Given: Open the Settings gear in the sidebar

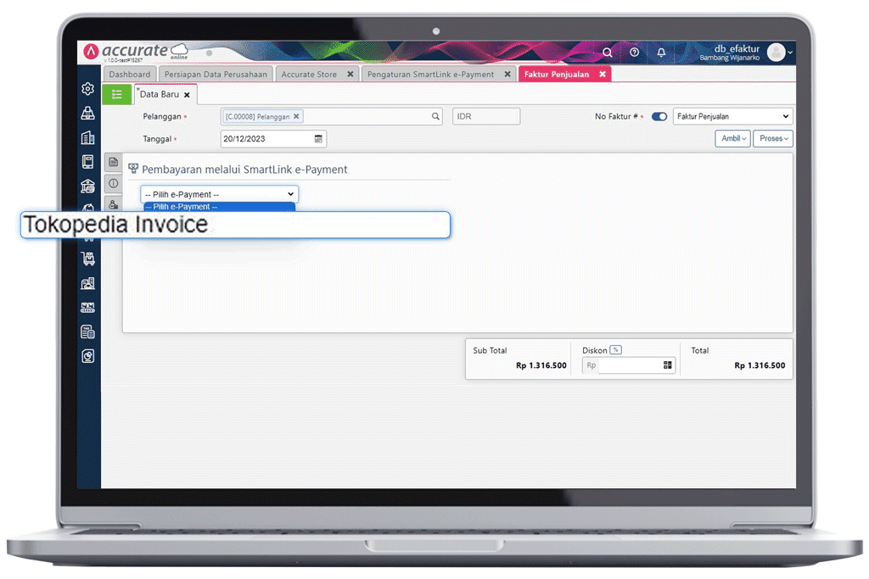Looking at the screenshot, I should point(87,88).
